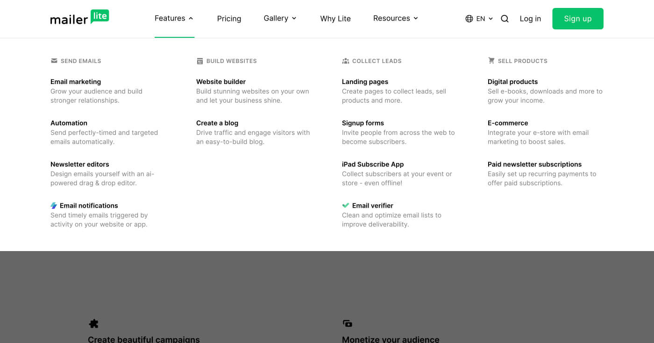
Task: Select the iPad Subscribe App feature
Action: pyautogui.click(x=373, y=164)
